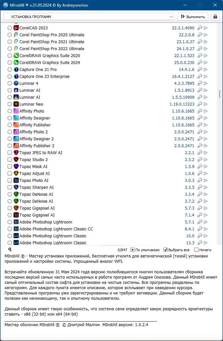Click the play arrow for Affinity Photo 2
223x341 pixels.
click(x=206, y=132)
